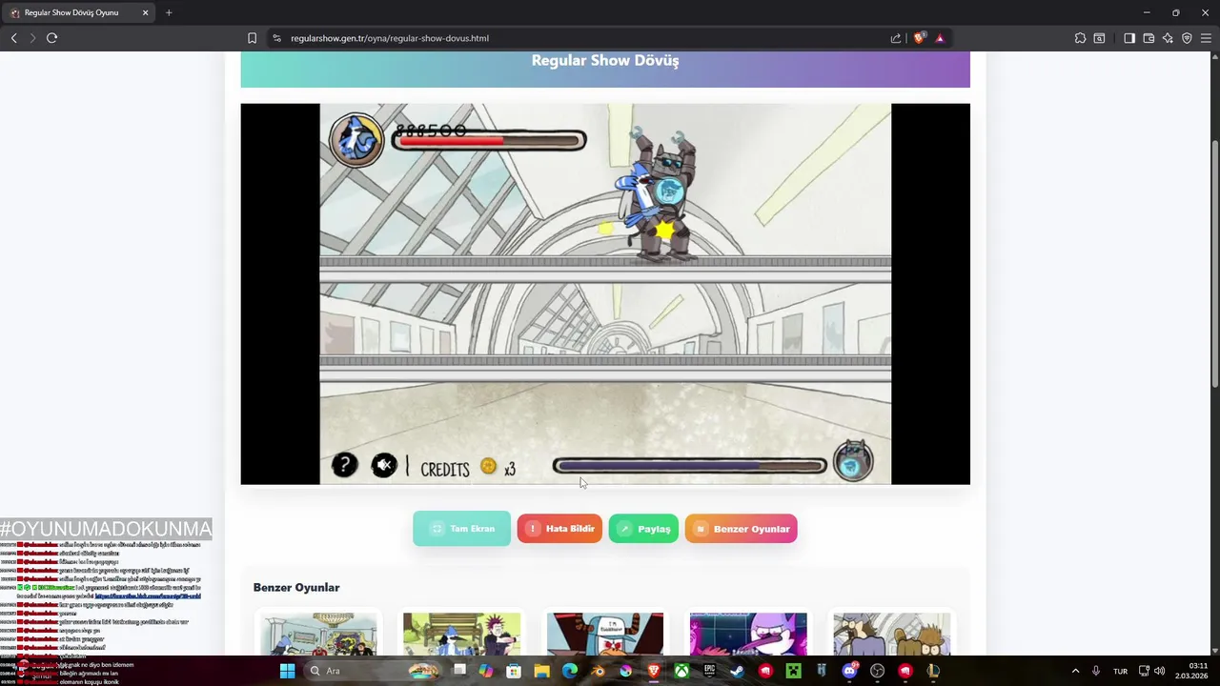Image resolution: width=1220 pixels, height=686 pixels.
Task: Toggle the browser sidebar panel
Action: [x=1129, y=38]
